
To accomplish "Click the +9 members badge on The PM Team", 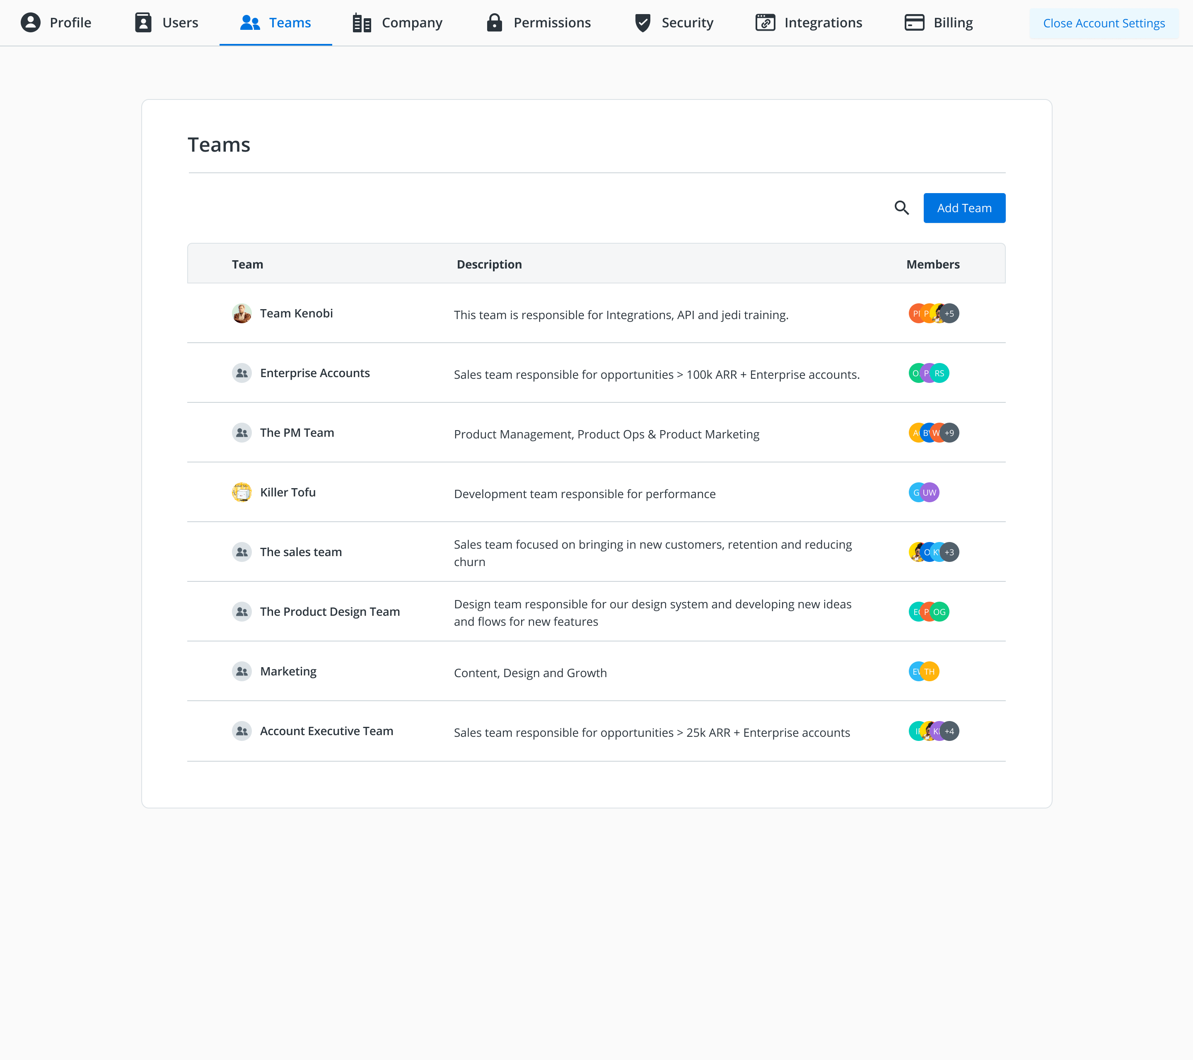I will (949, 433).
